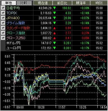The height and width of the screenshot is (111, 108).
Task: Switch to the 比較 tab
Action: [24, 3]
